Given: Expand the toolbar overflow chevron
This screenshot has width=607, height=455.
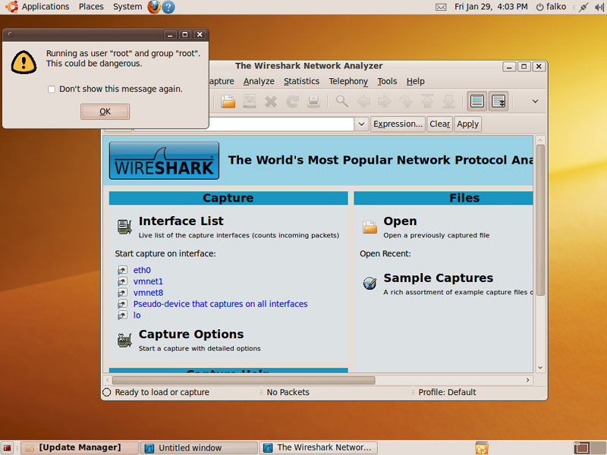Looking at the screenshot, I should (535, 101).
